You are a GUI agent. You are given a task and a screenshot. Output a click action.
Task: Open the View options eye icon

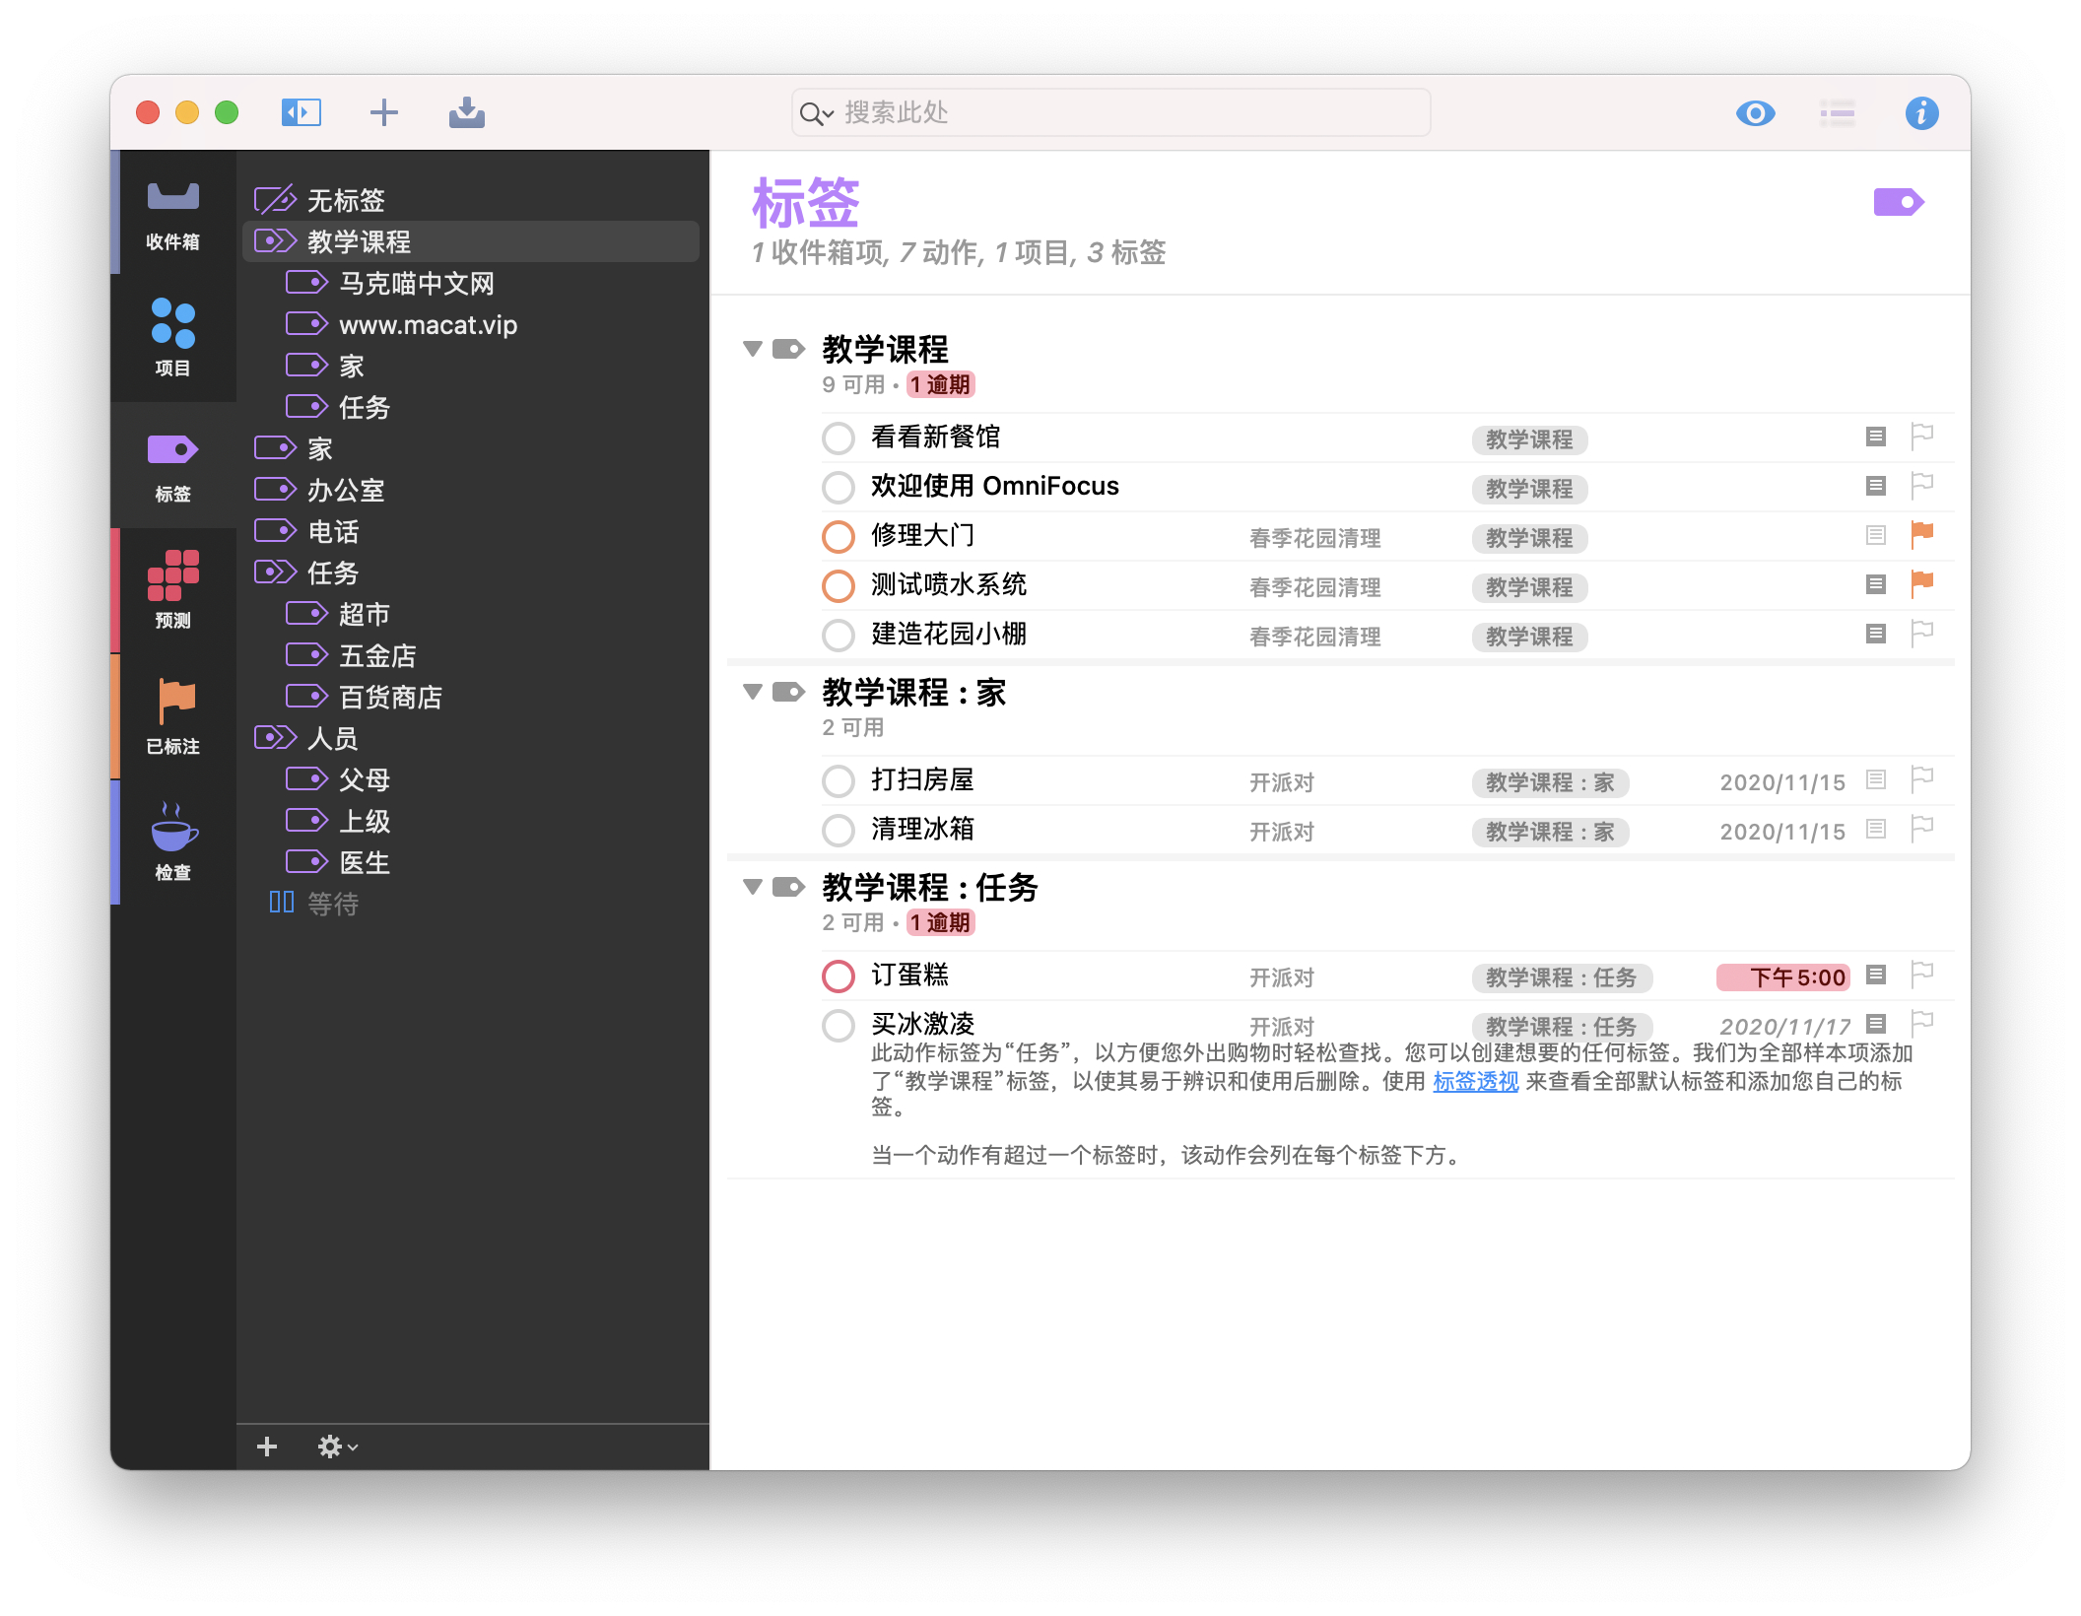tap(1755, 113)
